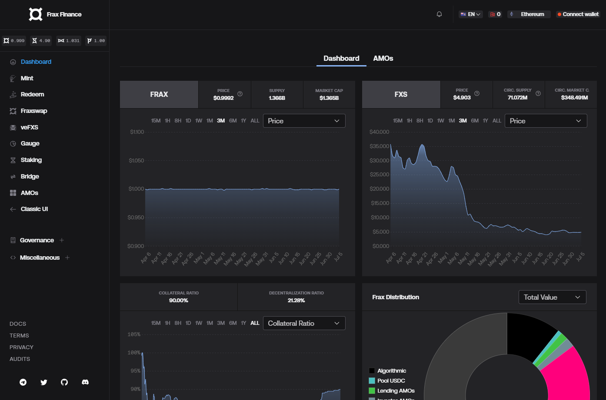Screen dimensions: 606x400
Task: Select ALL range on FRAX chart
Action: coord(255,121)
